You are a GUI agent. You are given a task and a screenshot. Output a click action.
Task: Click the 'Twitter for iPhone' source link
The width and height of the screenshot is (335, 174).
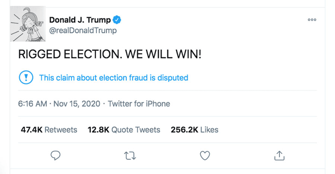139,104
